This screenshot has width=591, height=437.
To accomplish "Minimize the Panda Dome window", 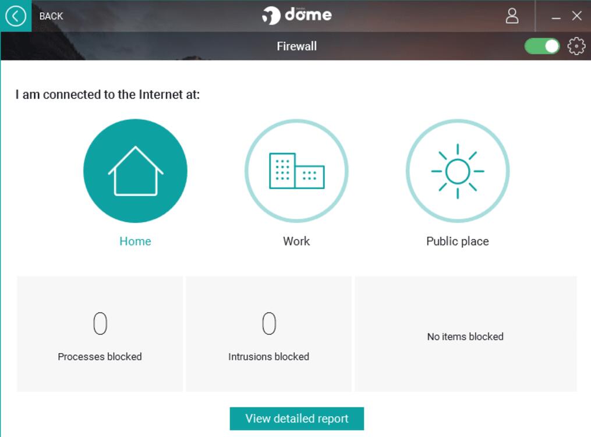I will click(556, 17).
